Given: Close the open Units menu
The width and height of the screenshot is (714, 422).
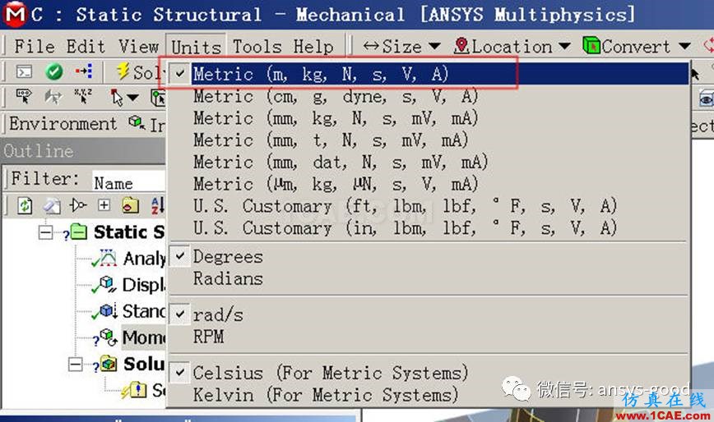Looking at the screenshot, I should (x=197, y=46).
